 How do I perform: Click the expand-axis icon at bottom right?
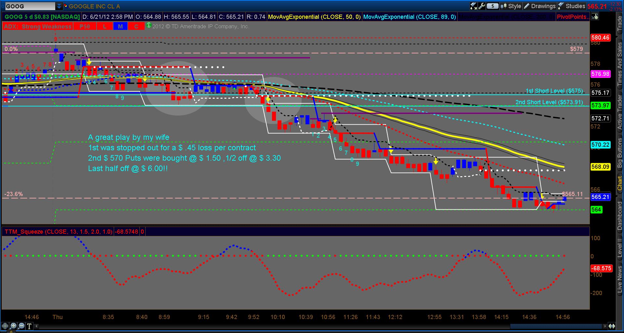tap(611, 326)
